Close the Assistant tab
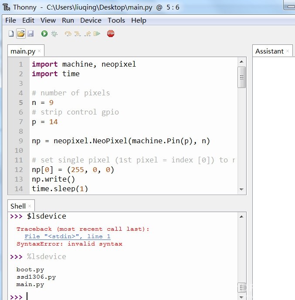This screenshot has height=300, width=295. coord(288,51)
